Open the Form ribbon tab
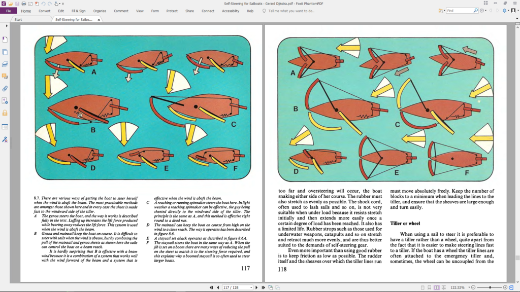520x292 pixels. (155, 11)
